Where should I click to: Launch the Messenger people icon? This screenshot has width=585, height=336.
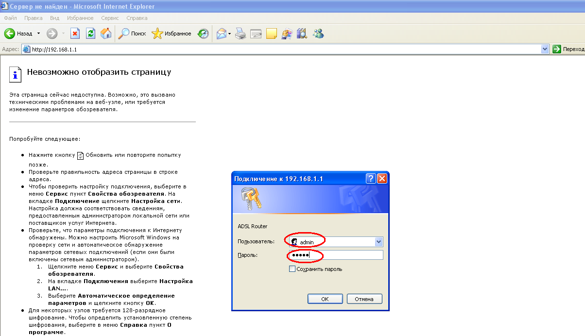(x=319, y=34)
